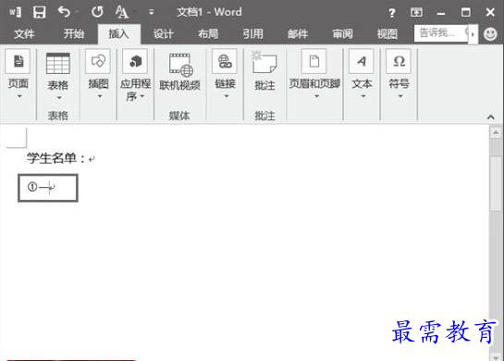Image resolution: width=504 pixels, height=361 pixels.
Task: Click the Word application icon
Action: pos(15,13)
